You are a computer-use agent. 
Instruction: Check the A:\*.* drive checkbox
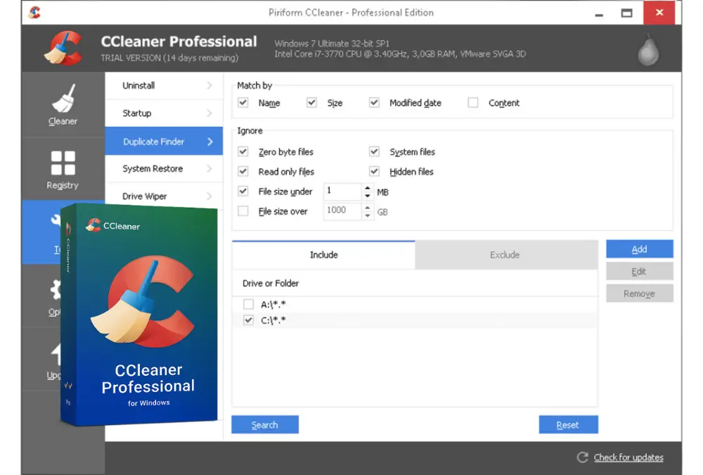[x=248, y=305]
